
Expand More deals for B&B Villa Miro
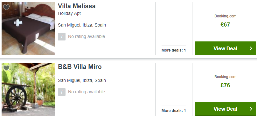click(x=174, y=111)
